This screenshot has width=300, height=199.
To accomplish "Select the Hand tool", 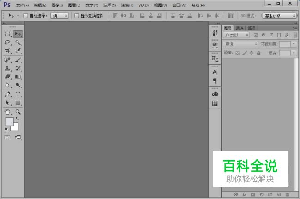I will tap(7, 112).
